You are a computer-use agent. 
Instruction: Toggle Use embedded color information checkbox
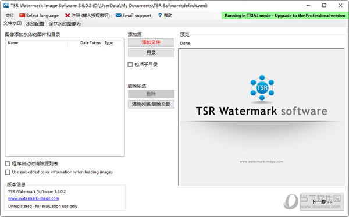[x=8, y=172]
